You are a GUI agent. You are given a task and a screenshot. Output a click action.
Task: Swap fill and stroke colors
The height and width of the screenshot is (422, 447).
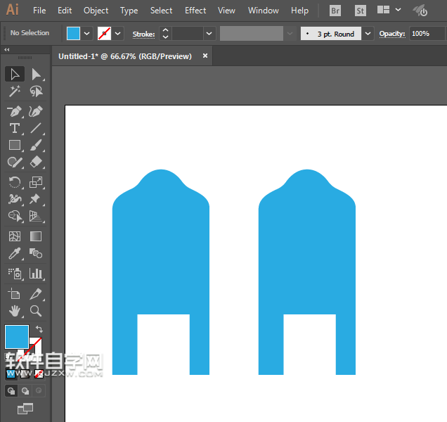(39, 329)
